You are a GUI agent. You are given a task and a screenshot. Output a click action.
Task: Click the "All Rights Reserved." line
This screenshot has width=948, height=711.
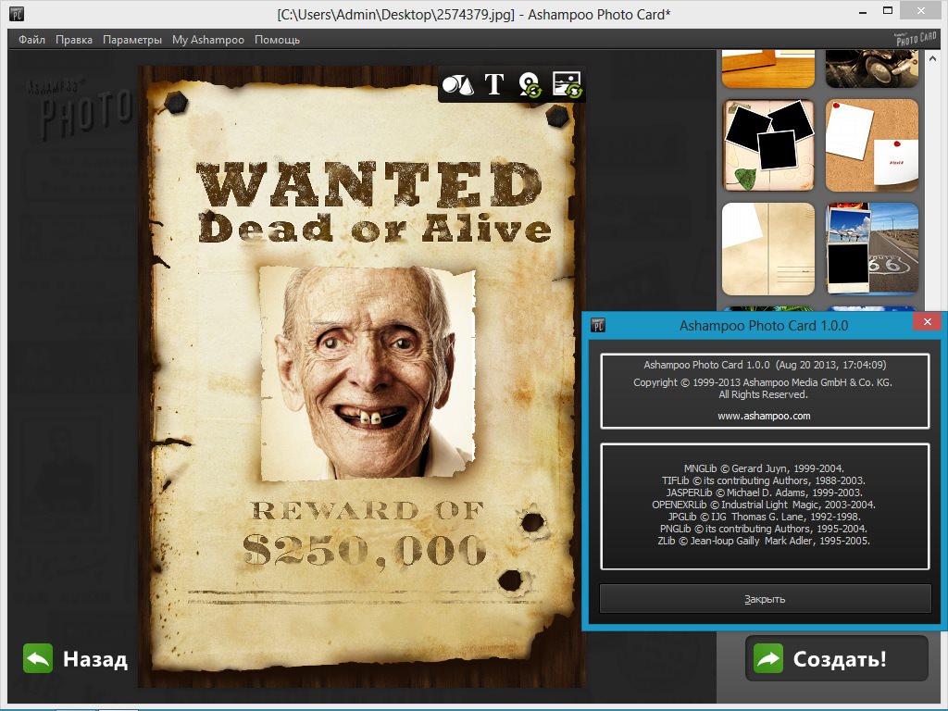763,394
